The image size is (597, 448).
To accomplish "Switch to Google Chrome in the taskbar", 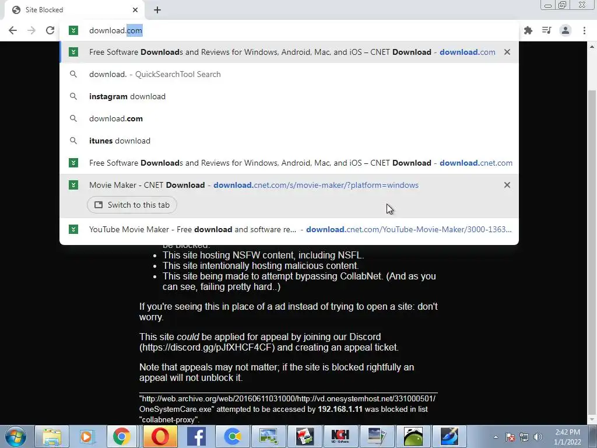I will [x=121, y=436].
